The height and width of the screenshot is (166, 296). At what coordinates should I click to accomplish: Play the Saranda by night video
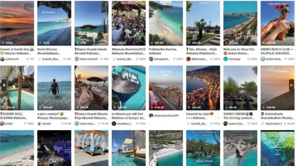tap(203, 88)
